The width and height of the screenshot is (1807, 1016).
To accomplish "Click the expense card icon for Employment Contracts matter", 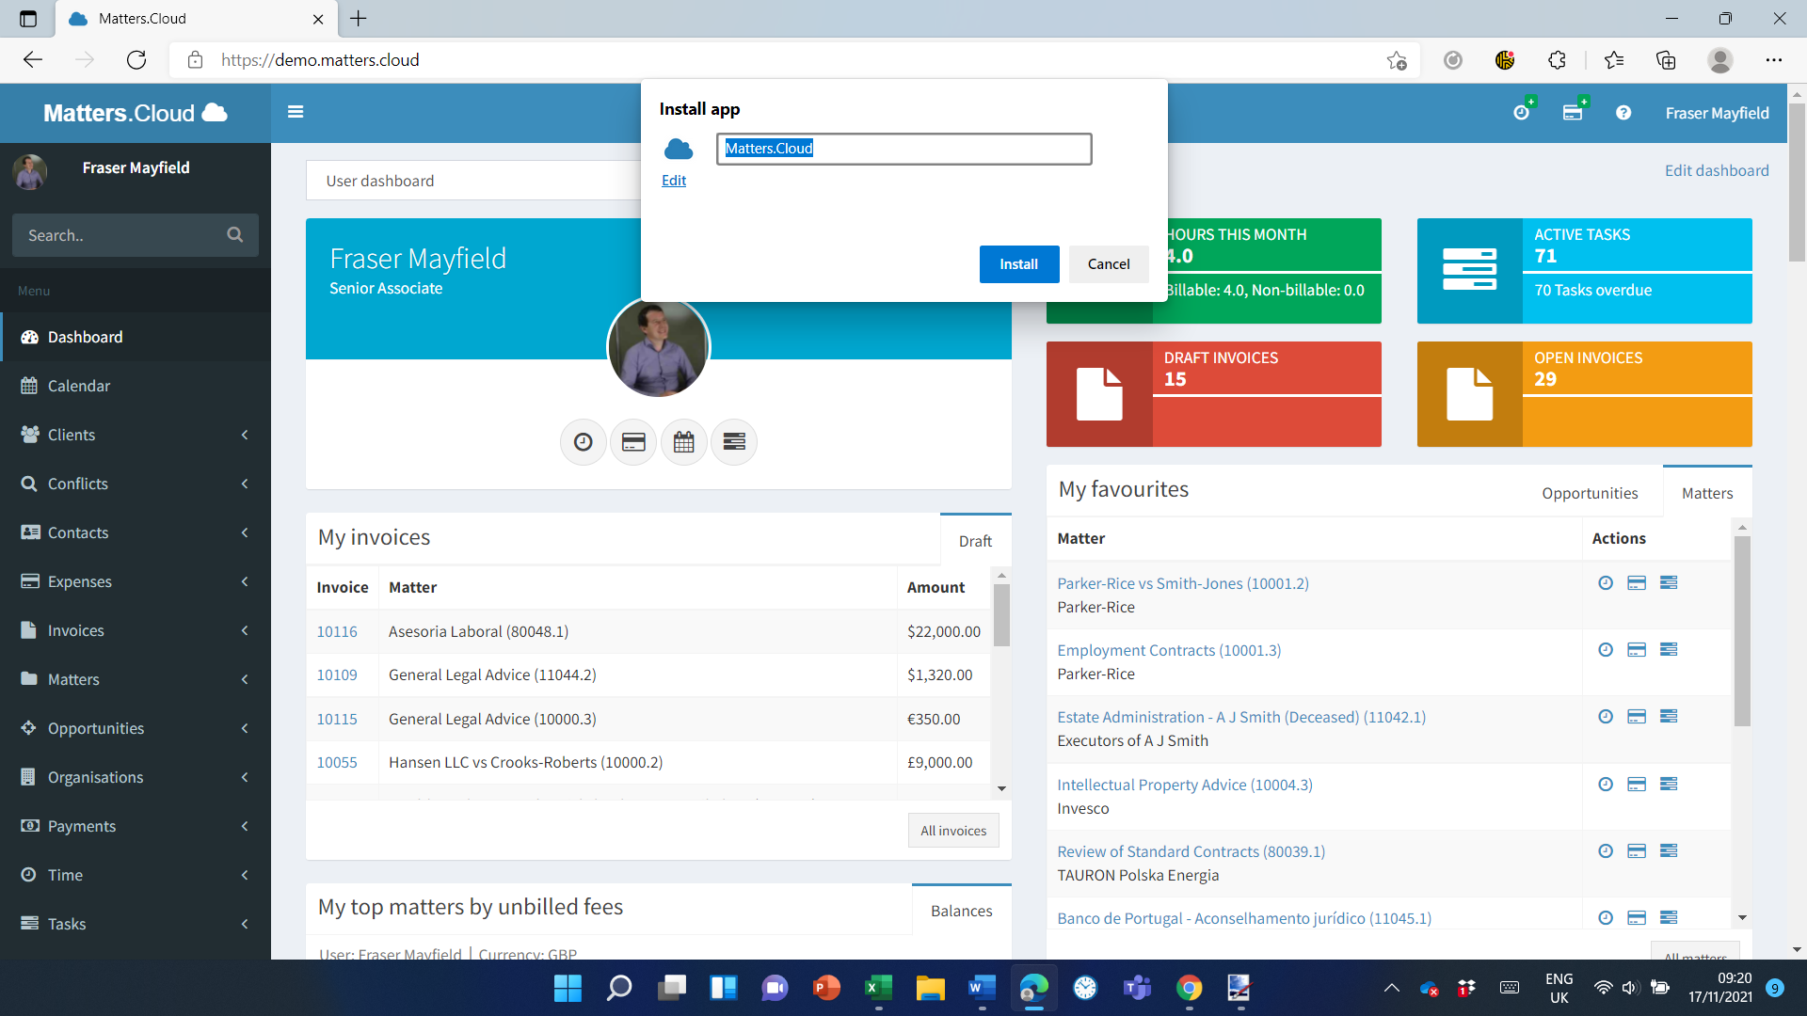I will [x=1638, y=649].
